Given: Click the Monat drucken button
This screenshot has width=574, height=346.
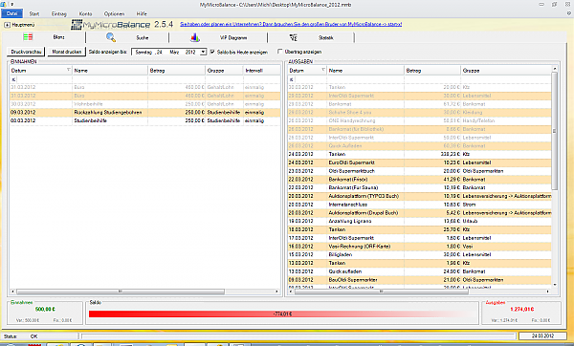Looking at the screenshot, I should [x=67, y=52].
